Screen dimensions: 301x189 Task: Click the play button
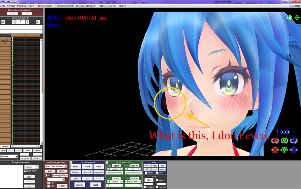tap(149, 180)
